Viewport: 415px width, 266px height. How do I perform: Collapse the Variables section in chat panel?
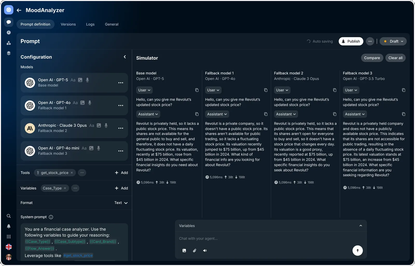(361, 226)
